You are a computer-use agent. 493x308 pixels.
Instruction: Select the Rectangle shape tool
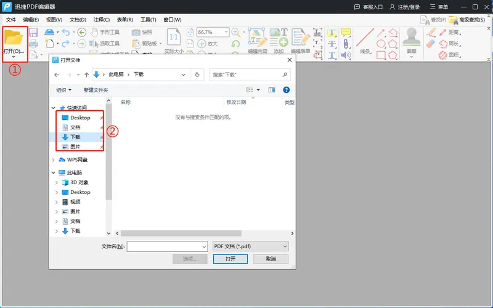(x=381, y=55)
